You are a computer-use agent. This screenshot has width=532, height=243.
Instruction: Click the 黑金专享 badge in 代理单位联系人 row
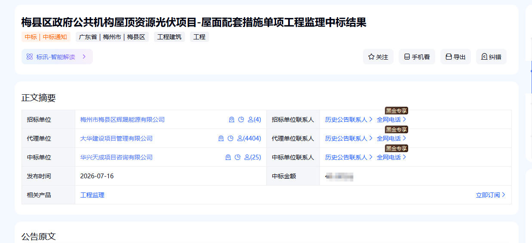coord(397,129)
